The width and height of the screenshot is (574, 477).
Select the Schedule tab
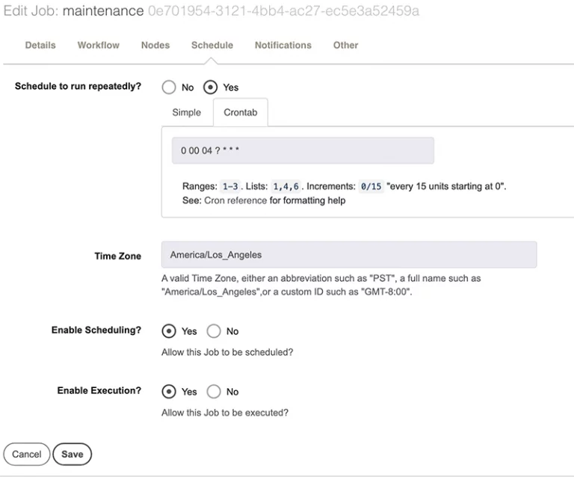[x=212, y=45]
